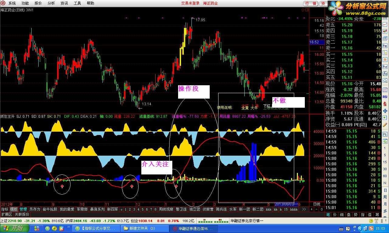Select the 模板 tab
This screenshot has height=233, width=389.
(14, 209)
